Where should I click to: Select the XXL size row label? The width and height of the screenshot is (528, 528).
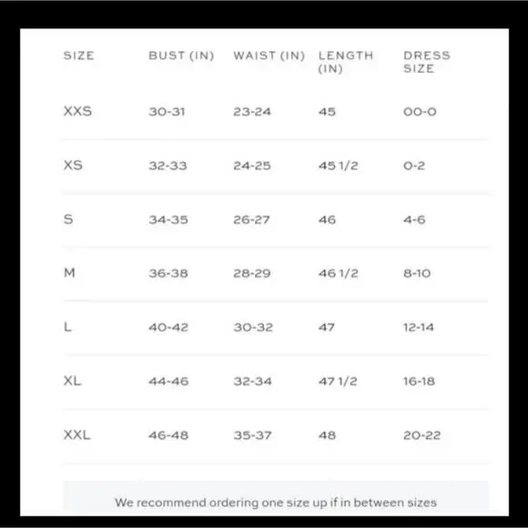(x=76, y=435)
